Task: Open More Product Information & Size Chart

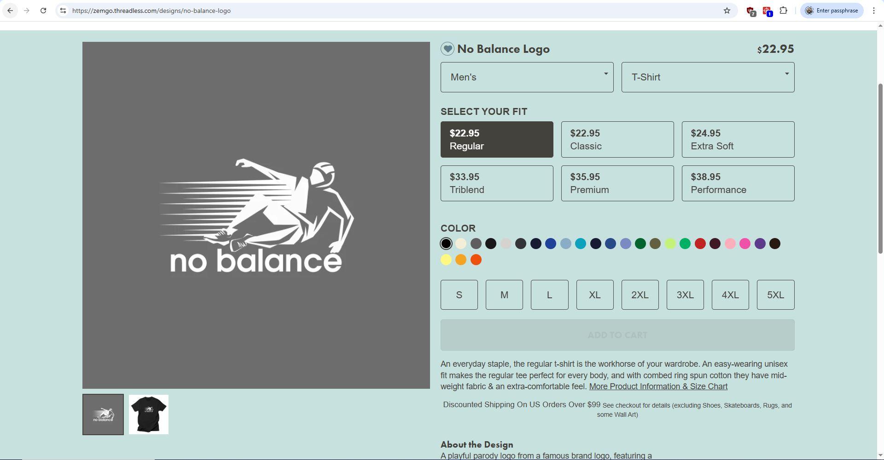Action: coord(658,387)
